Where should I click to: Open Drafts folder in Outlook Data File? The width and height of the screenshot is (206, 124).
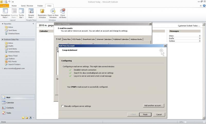pyautogui.click(x=11, y=46)
